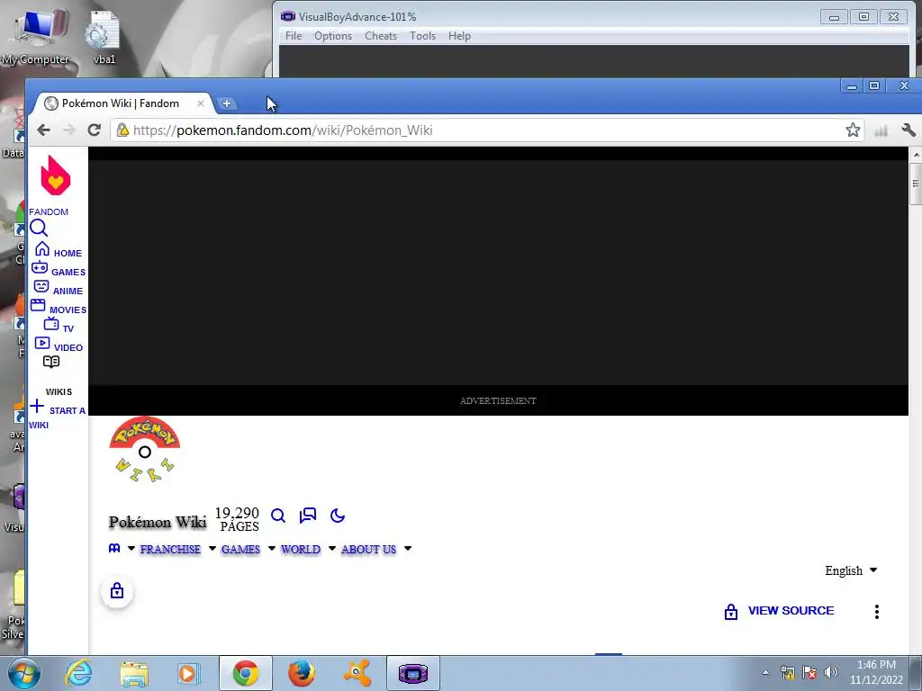The image size is (922, 691).
Task: Click the site security lock icon
Action: (x=122, y=130)
